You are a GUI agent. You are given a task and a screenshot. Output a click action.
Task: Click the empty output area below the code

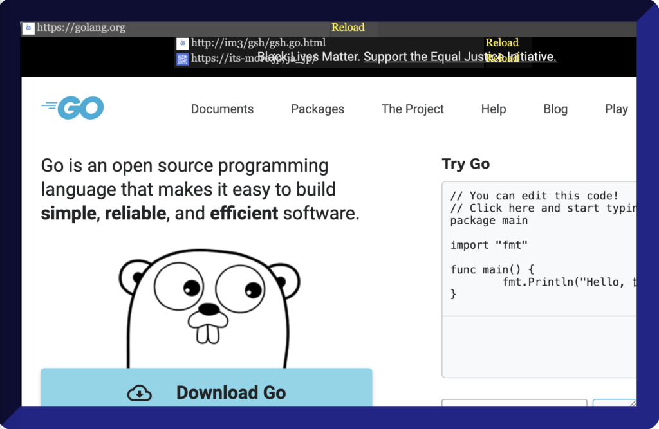click(x=539, y=346)
